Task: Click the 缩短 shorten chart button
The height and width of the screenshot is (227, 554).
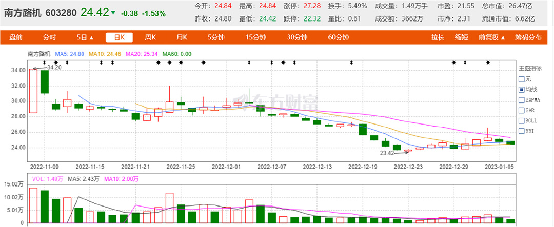Action: pos(462,37)
